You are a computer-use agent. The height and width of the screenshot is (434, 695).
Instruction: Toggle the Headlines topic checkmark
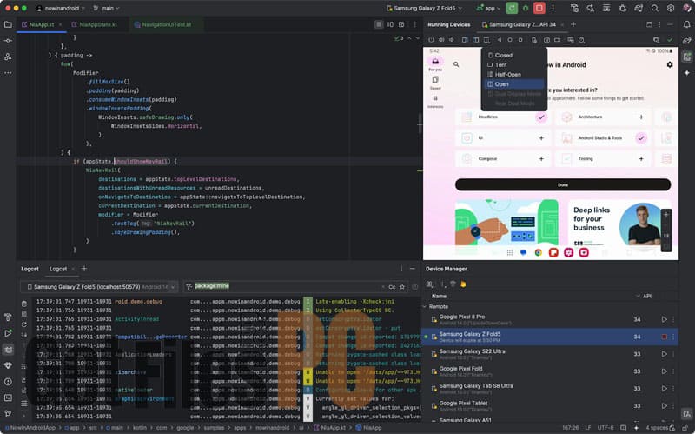[x=541, y=117]
